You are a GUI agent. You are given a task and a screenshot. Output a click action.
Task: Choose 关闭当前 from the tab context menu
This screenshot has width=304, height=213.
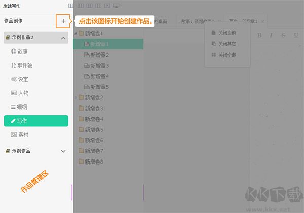coord(224,33)
